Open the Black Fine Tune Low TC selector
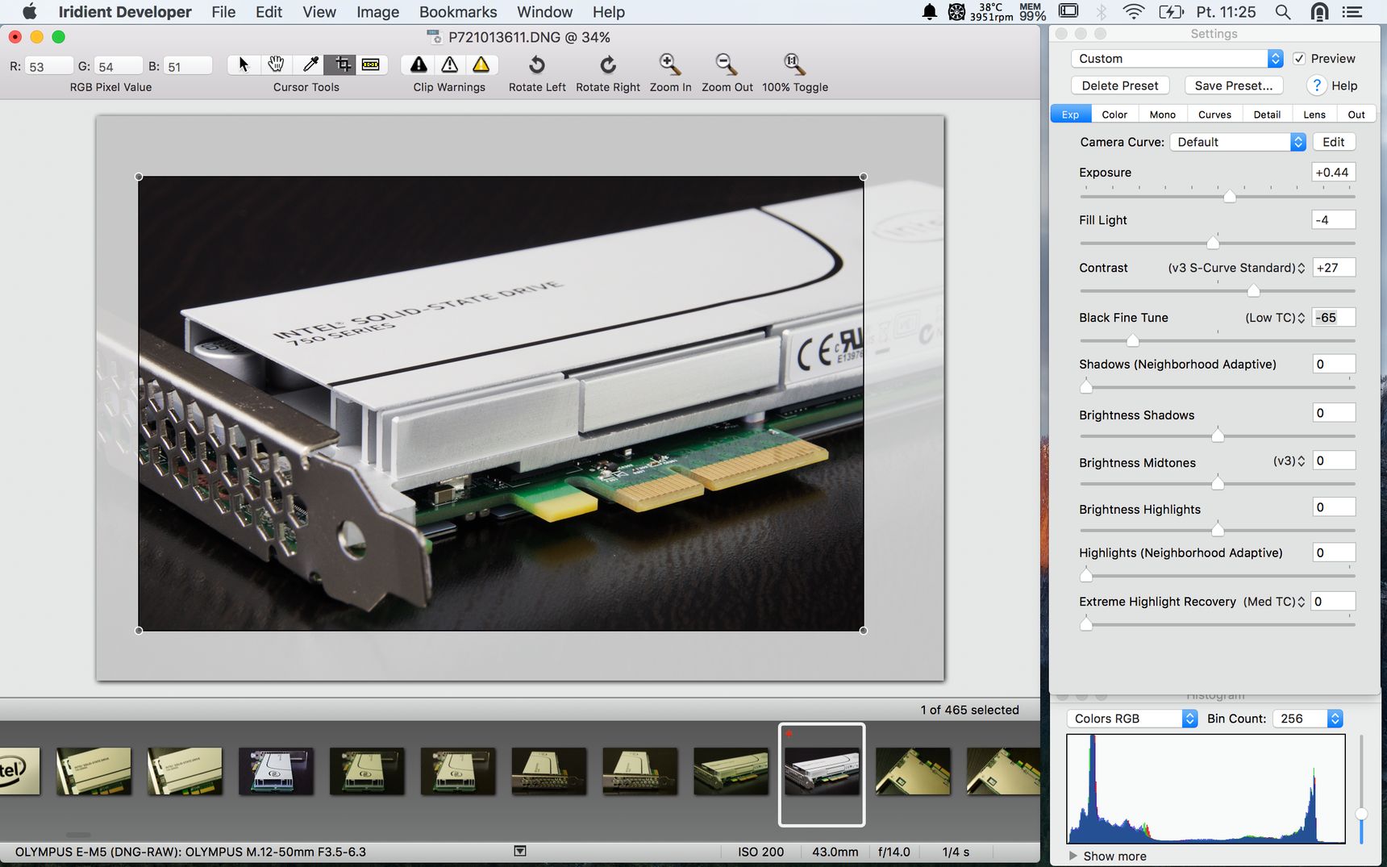 [1275, 318]
